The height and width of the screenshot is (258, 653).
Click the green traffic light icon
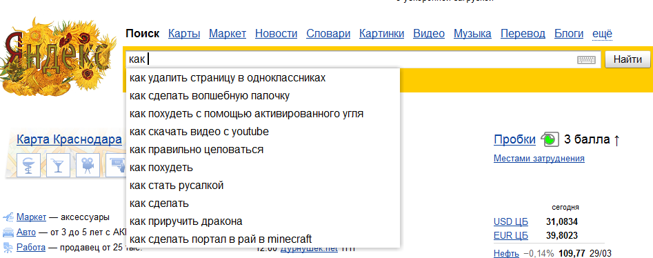click(550, 139)
